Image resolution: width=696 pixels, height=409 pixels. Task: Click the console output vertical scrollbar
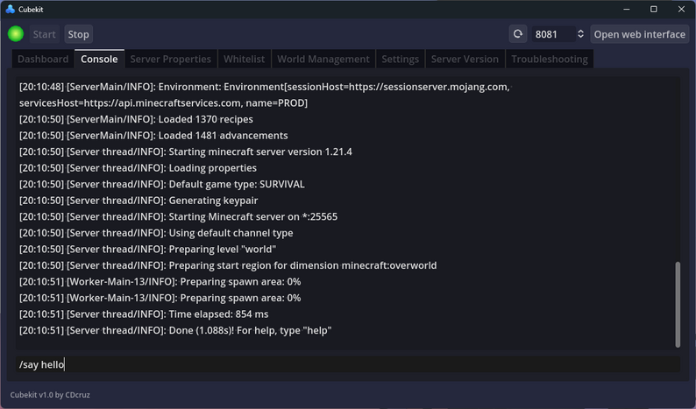pyautogui.click(x=678, y=304)
